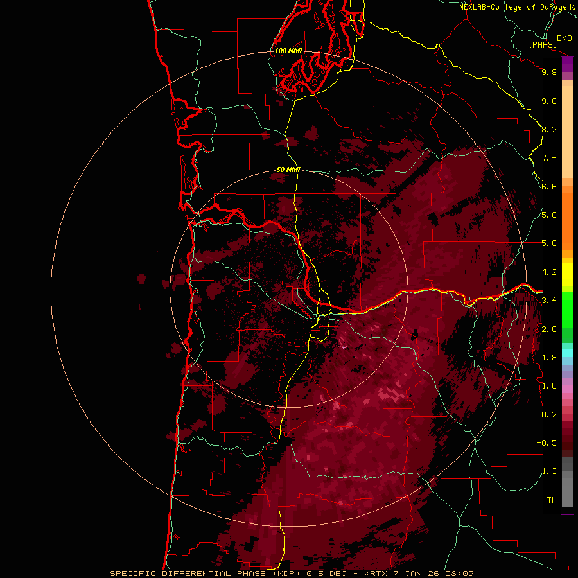Click the 8.2 value on the legend
Image resolution: width=578 pixels, height=578 pixels.
tap(549, 129)
